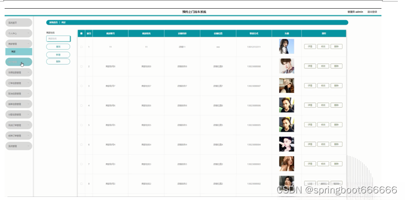Expand the 结束订单管理 sidebar menu
Viewport: 405px width, 200px height.
click(18, 136)
